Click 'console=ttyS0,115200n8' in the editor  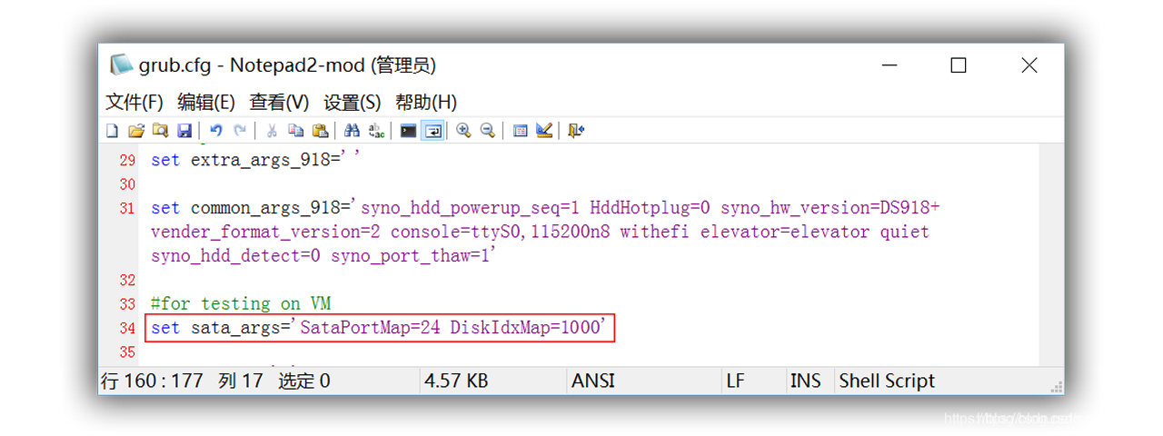point(500,232)
